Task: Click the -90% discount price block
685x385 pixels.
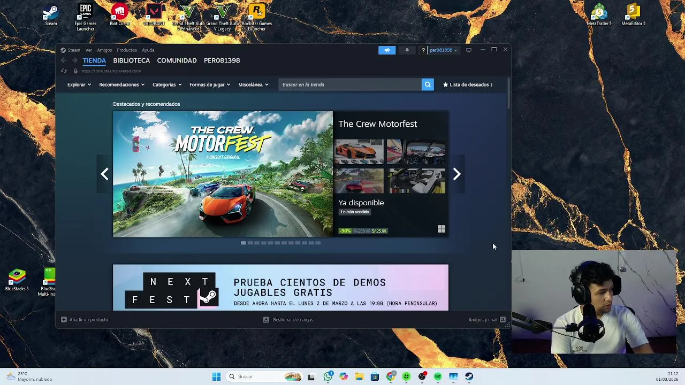Action: point(363,231)
